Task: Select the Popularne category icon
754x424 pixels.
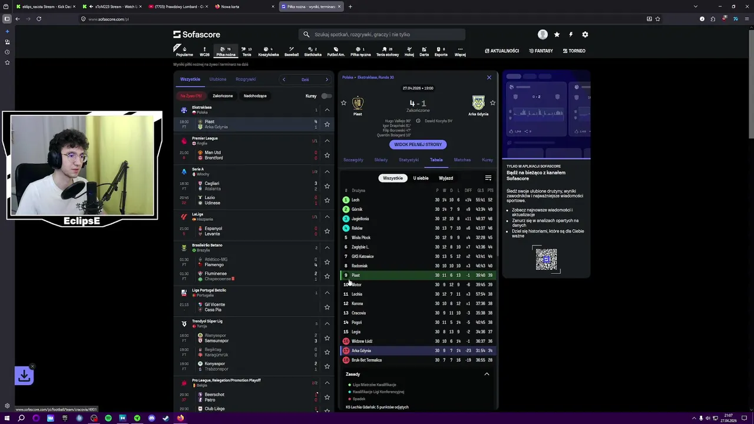Action: tap(184, 52)
